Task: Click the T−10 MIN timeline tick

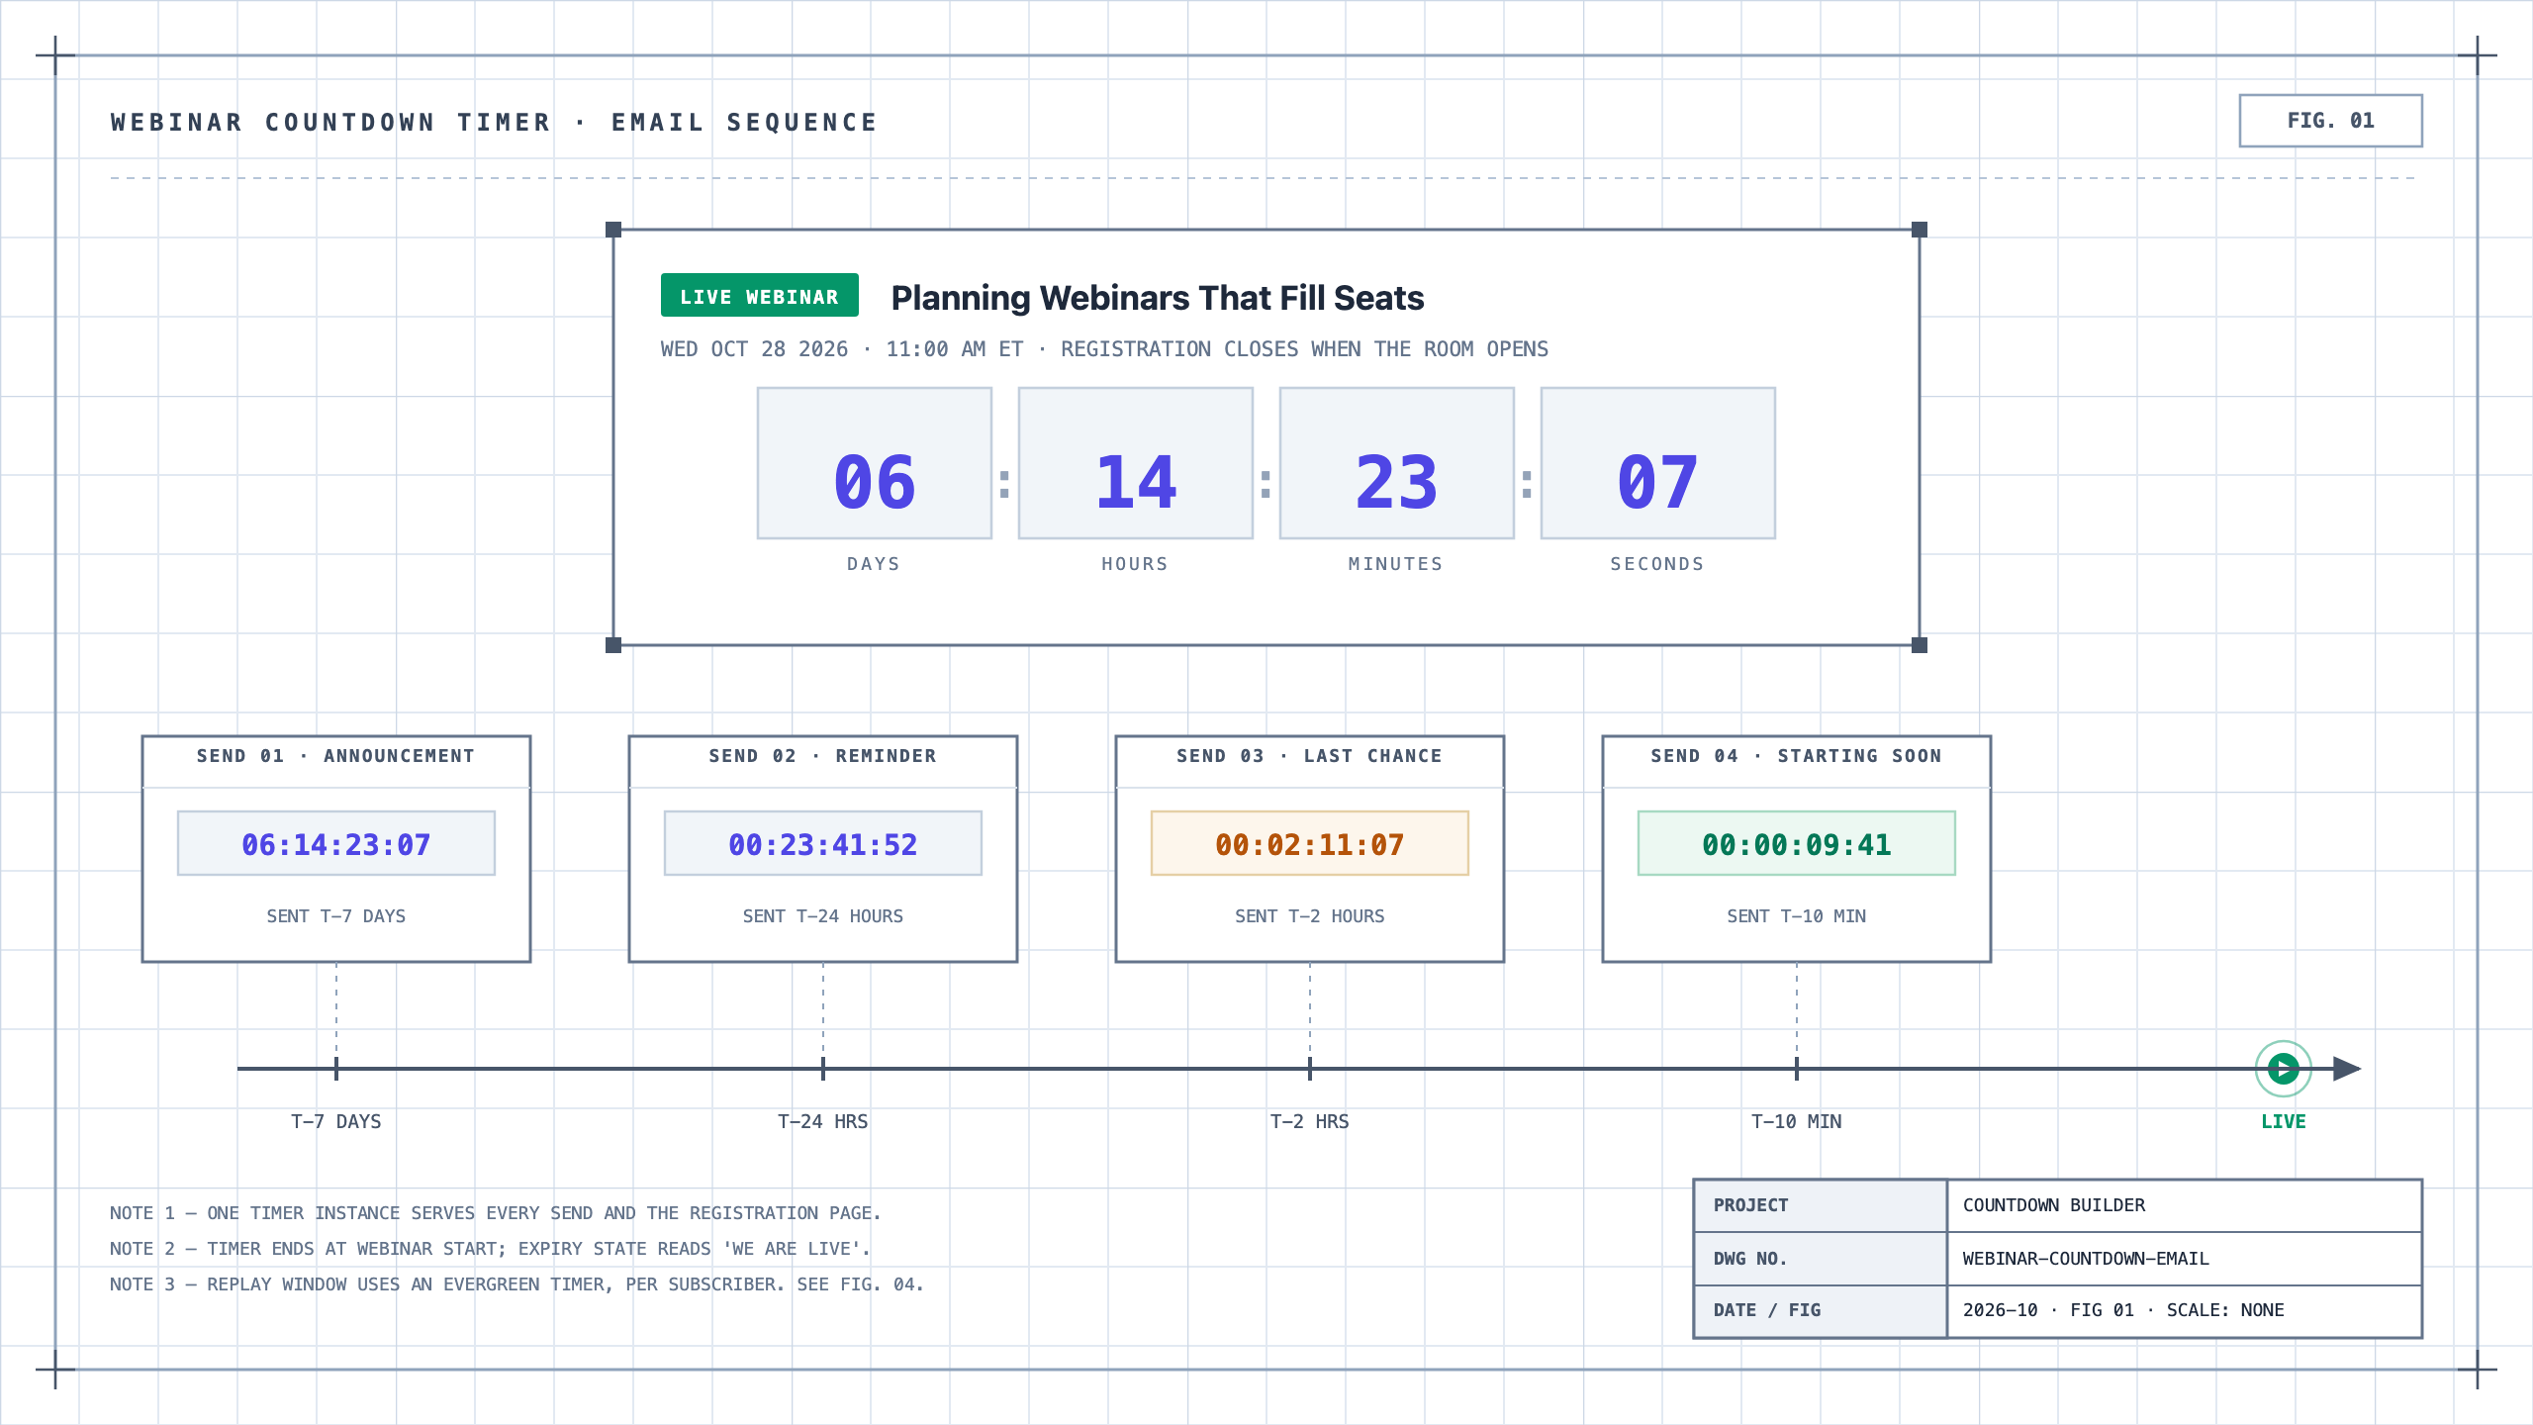Action: tap(1797, 1069)
